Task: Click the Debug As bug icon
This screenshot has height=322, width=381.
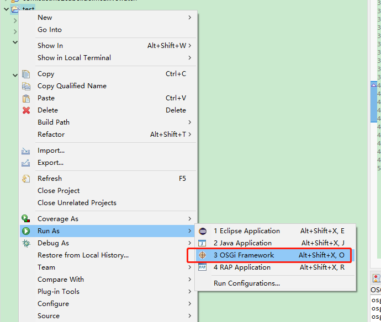Action: 26,243
